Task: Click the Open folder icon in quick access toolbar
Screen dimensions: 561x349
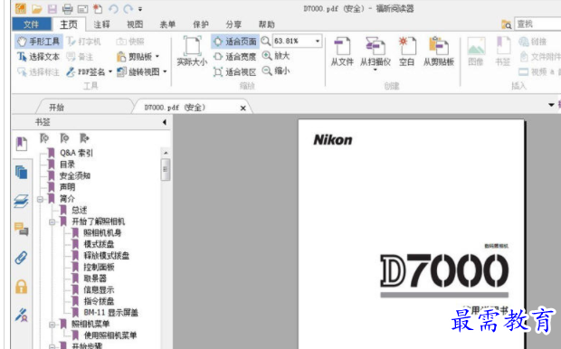Action: (36, 8)
